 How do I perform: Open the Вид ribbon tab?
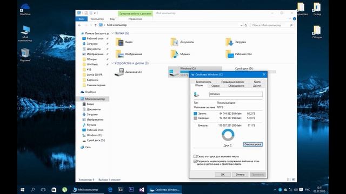(x=112, y=19)
